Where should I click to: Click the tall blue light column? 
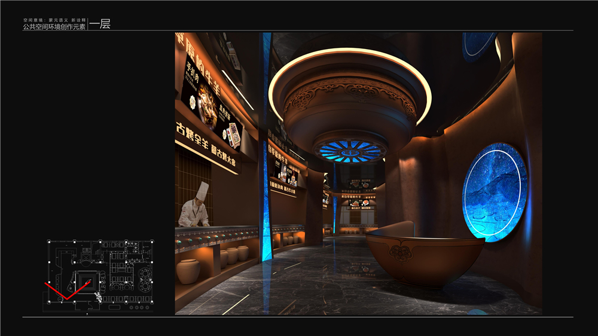click(266, 149)
